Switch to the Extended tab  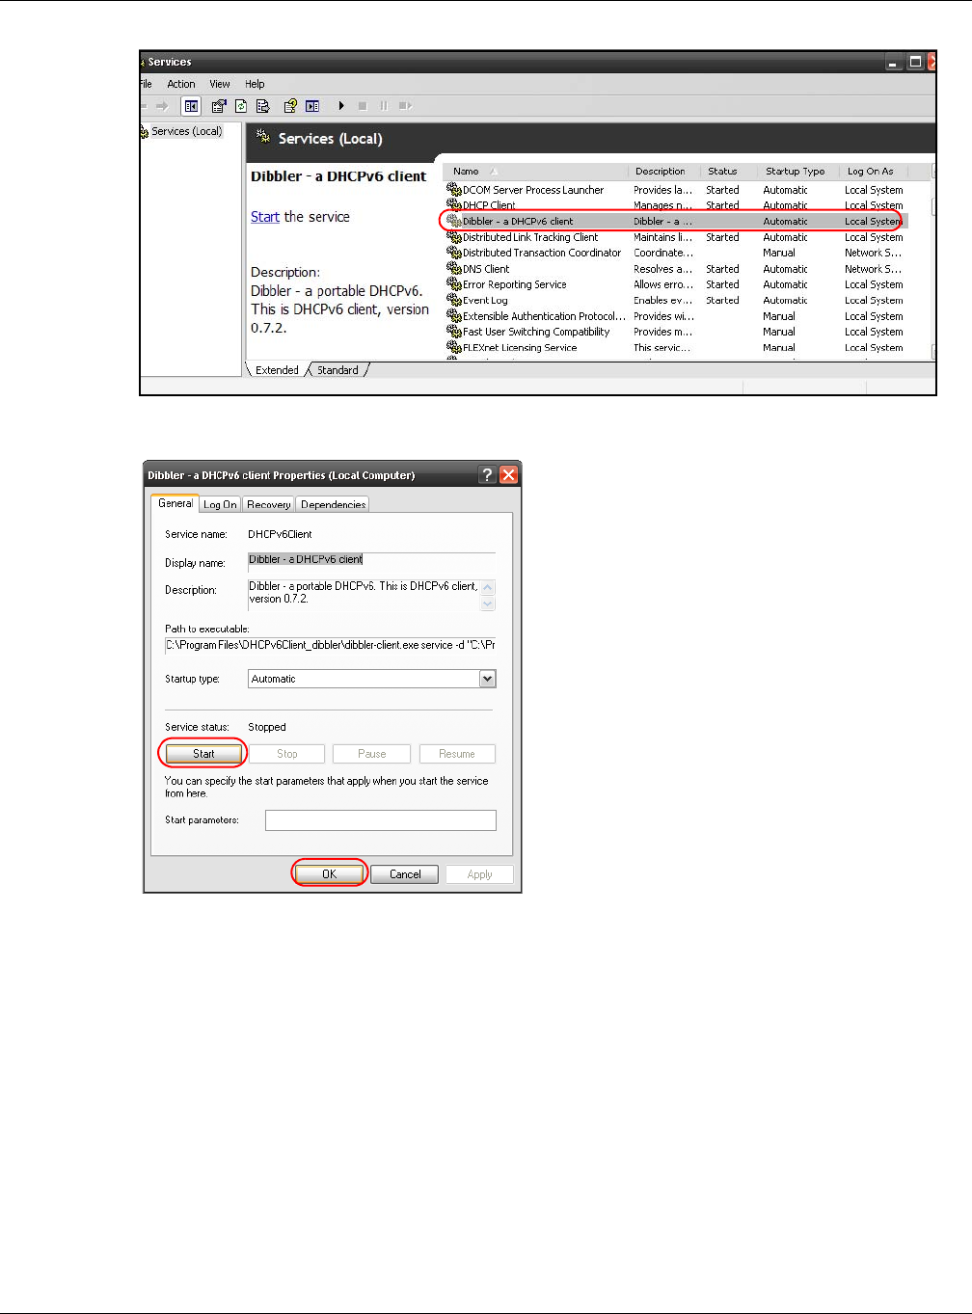pyautogui.click(x=277, y=370)
